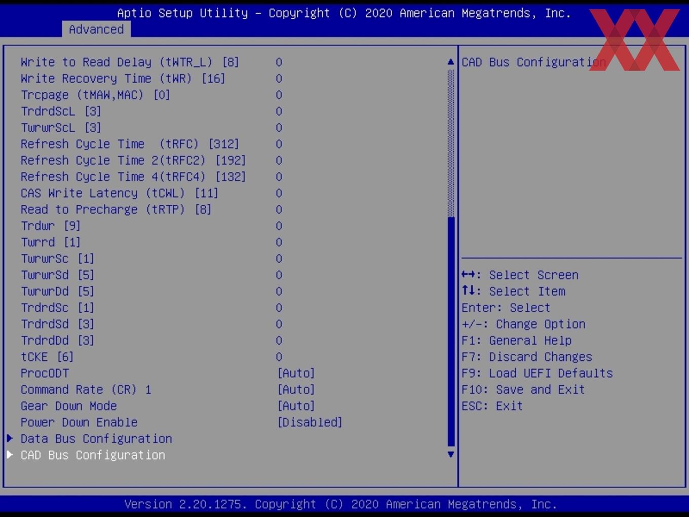
Task: Click the Version 2.20.1275 footer text
Action: (340, 504)
